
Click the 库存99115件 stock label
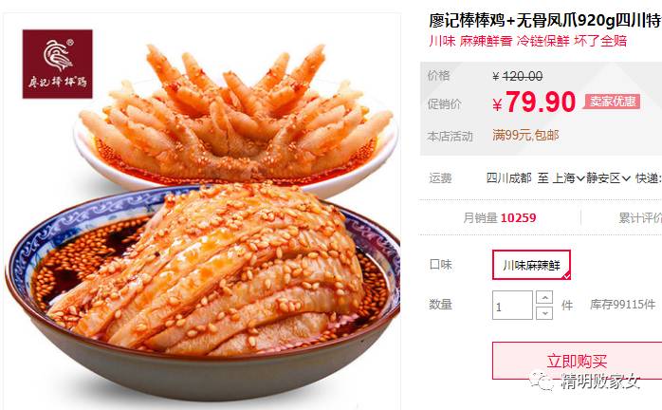point(623,305)
